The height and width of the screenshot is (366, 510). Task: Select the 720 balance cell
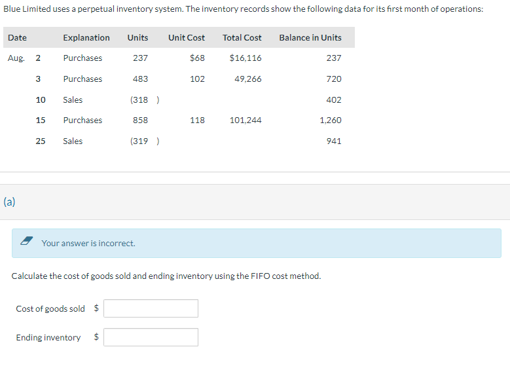(x=334, y=79)
